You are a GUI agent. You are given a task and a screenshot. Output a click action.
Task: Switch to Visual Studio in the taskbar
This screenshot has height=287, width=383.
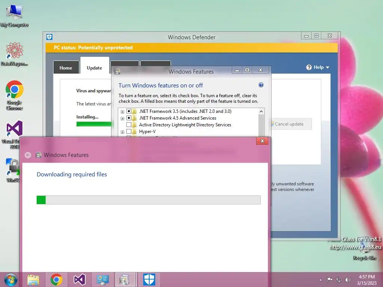click(80, 280)
